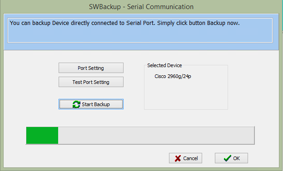This screenshot has width=283, height=171.
Task: Open the Port Setting dialog
Action: point(91,68)
